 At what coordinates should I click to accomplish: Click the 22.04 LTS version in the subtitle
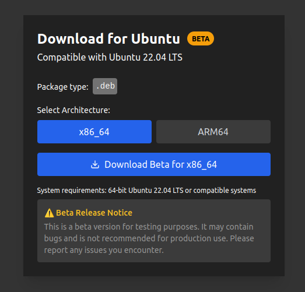coord(163,57)
